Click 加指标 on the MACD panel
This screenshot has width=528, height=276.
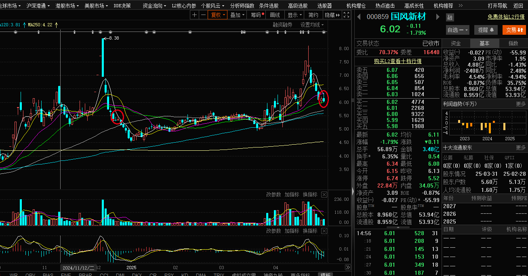[x=292, y=231]
